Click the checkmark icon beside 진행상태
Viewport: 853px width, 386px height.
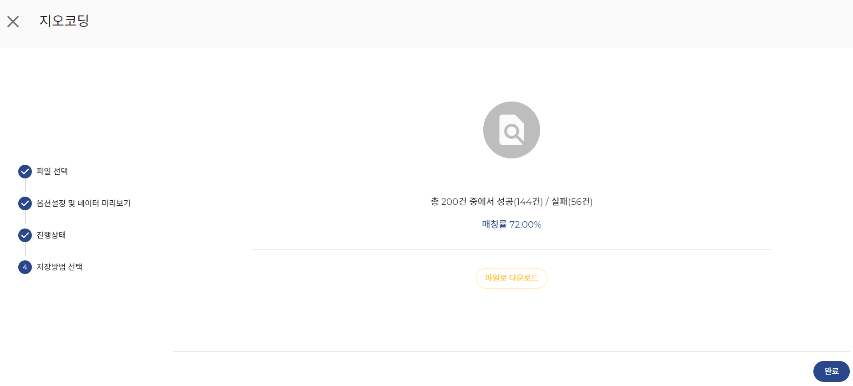pyautogui.click(x=25, y=235)
